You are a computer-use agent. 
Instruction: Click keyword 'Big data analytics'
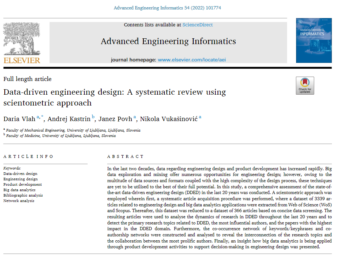click(x=19, y=190)
